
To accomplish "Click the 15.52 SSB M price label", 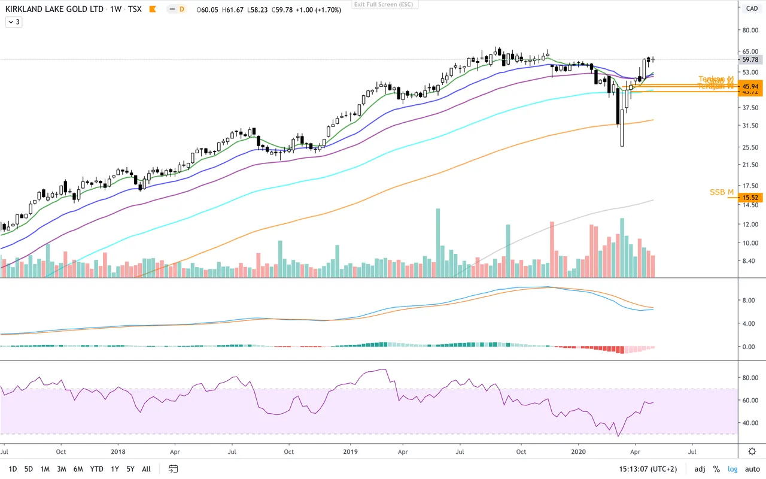I will pyautogui.click(x=750, y=197).
